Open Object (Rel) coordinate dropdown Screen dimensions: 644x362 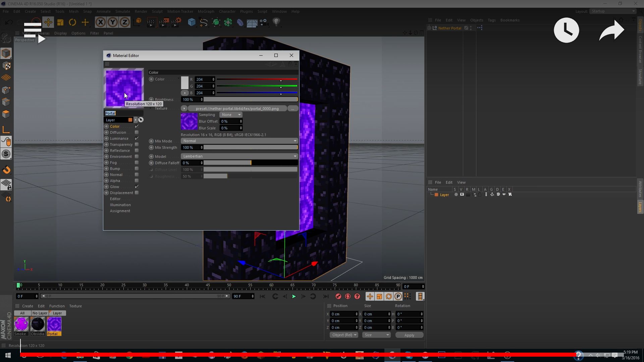click(x=344, y=335)
